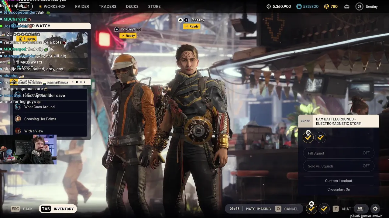The height and width of the screenshot is (218, 389).
Task: Open the Greasing Her Palms quest
Action: [50, 119]
